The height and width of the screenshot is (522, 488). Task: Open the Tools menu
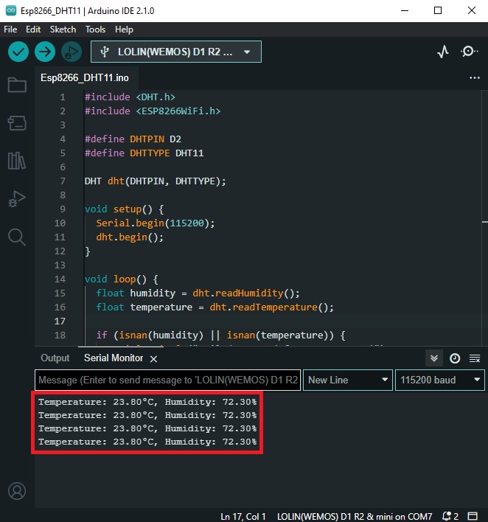(95, 29)
